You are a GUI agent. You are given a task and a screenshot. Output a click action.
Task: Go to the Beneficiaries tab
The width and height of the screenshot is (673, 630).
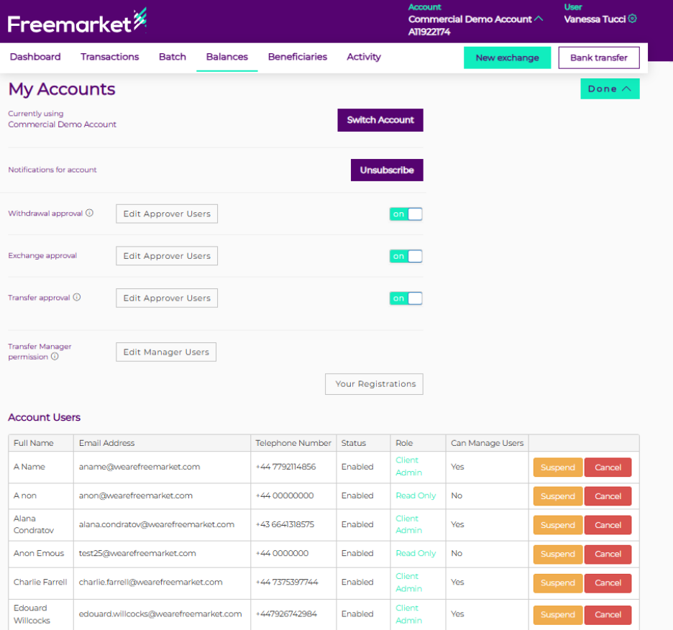(x=297, y=57)
